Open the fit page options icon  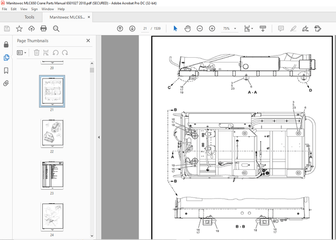point(247,29)
